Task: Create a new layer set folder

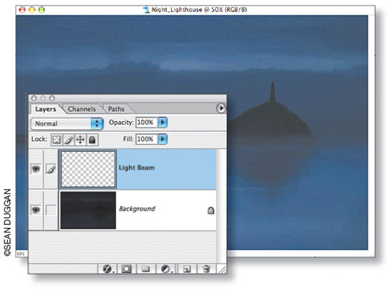Action: point(146,269)
